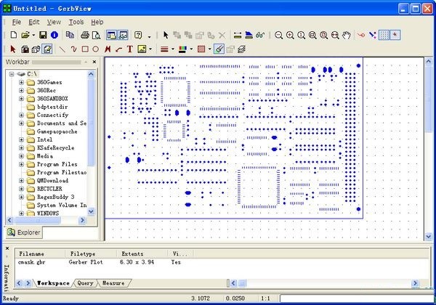Viewport: 436px width, 305px height.
Task: Toggle the grid display button
Action: 384,35
